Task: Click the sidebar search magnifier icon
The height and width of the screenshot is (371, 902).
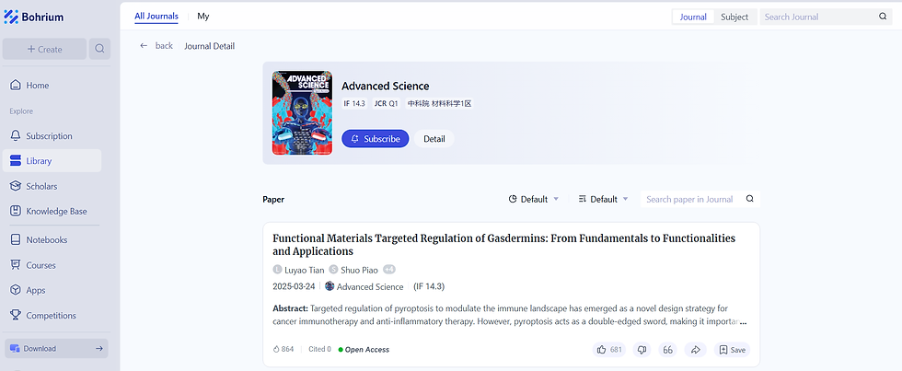Action: pos(99,49)
